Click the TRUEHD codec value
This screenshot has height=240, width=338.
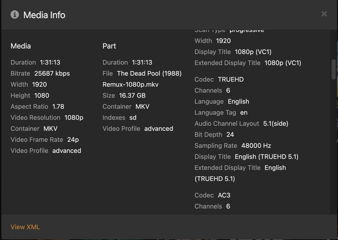pyautogui.click(x=230, y=79)
